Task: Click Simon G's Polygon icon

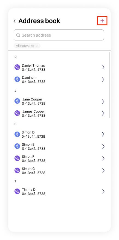Action: pyautogui.click(x=17, y=170)
